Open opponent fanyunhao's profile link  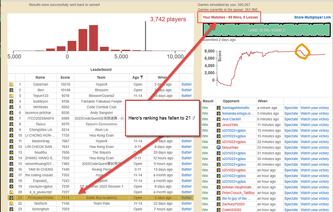(x=230, y=147)
